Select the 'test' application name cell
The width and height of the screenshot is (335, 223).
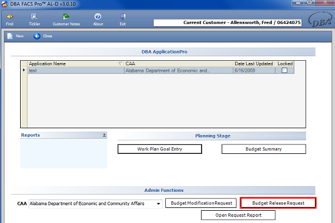[x=76, y=70]
